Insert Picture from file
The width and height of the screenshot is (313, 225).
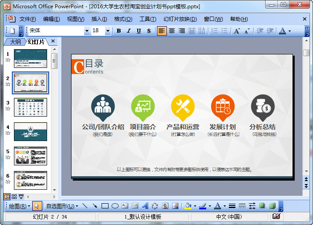click(175, 206)
